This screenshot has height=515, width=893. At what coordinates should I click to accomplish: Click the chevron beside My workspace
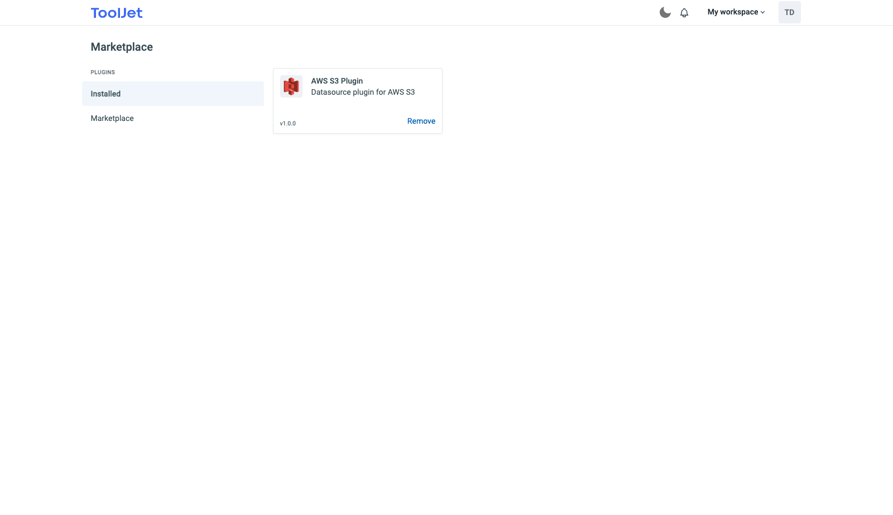[763, 12]
